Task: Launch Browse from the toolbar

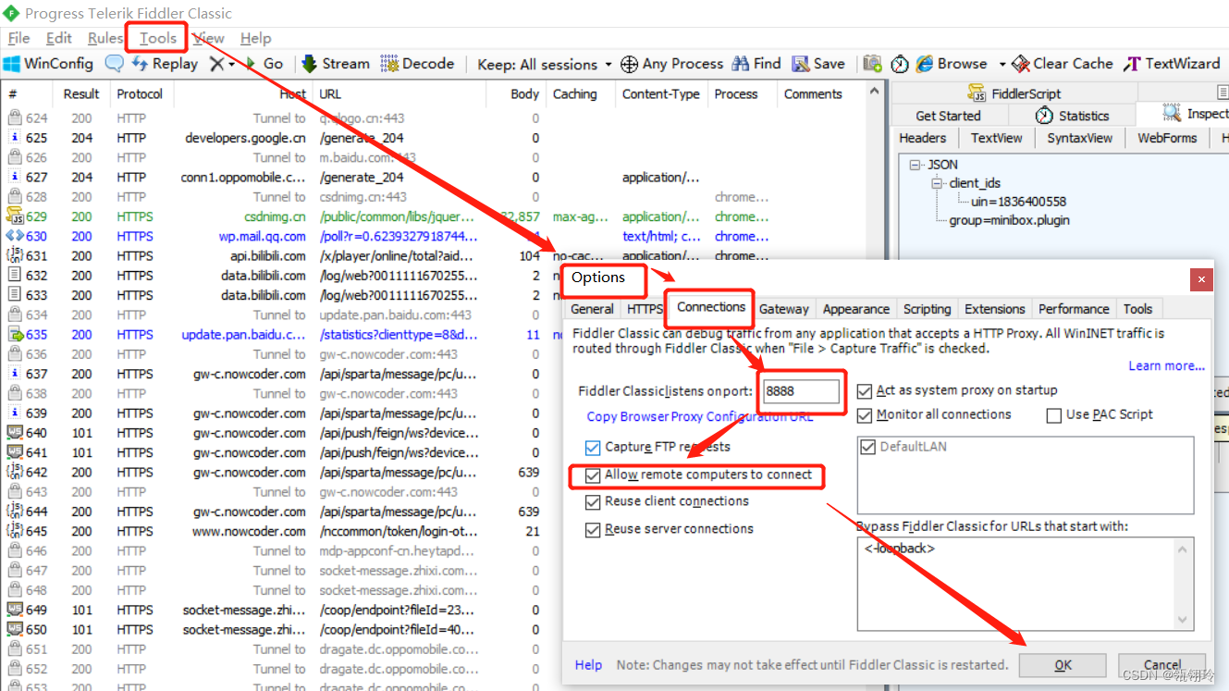Action: [952, 64]
